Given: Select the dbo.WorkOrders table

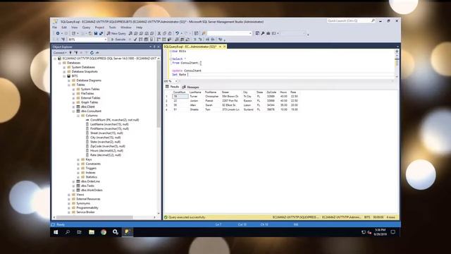Looking at the screenshot, I should (92, 190).
